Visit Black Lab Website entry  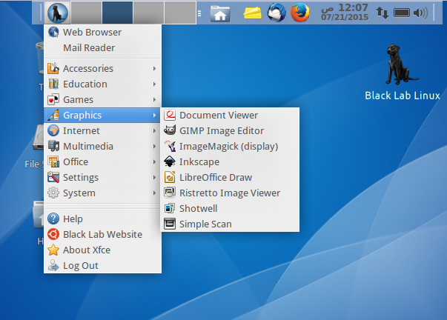(102, 234)
